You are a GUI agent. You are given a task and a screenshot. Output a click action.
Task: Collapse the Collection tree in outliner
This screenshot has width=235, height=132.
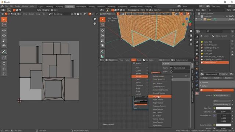[x=199, y=16]
